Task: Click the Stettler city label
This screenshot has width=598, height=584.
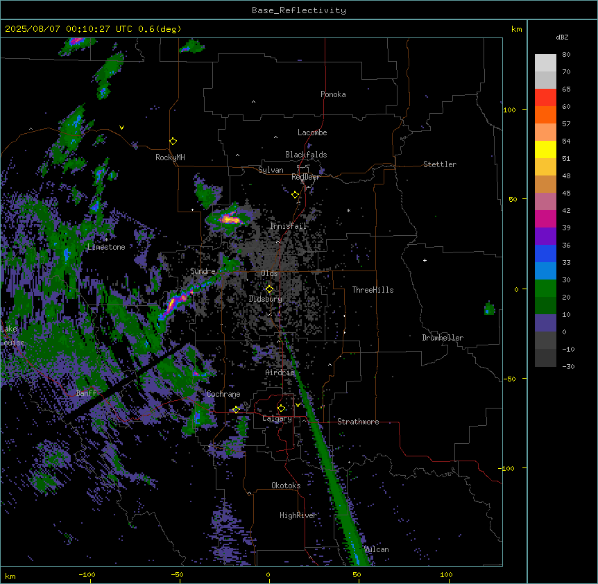Action: click(x=440, y=164)
